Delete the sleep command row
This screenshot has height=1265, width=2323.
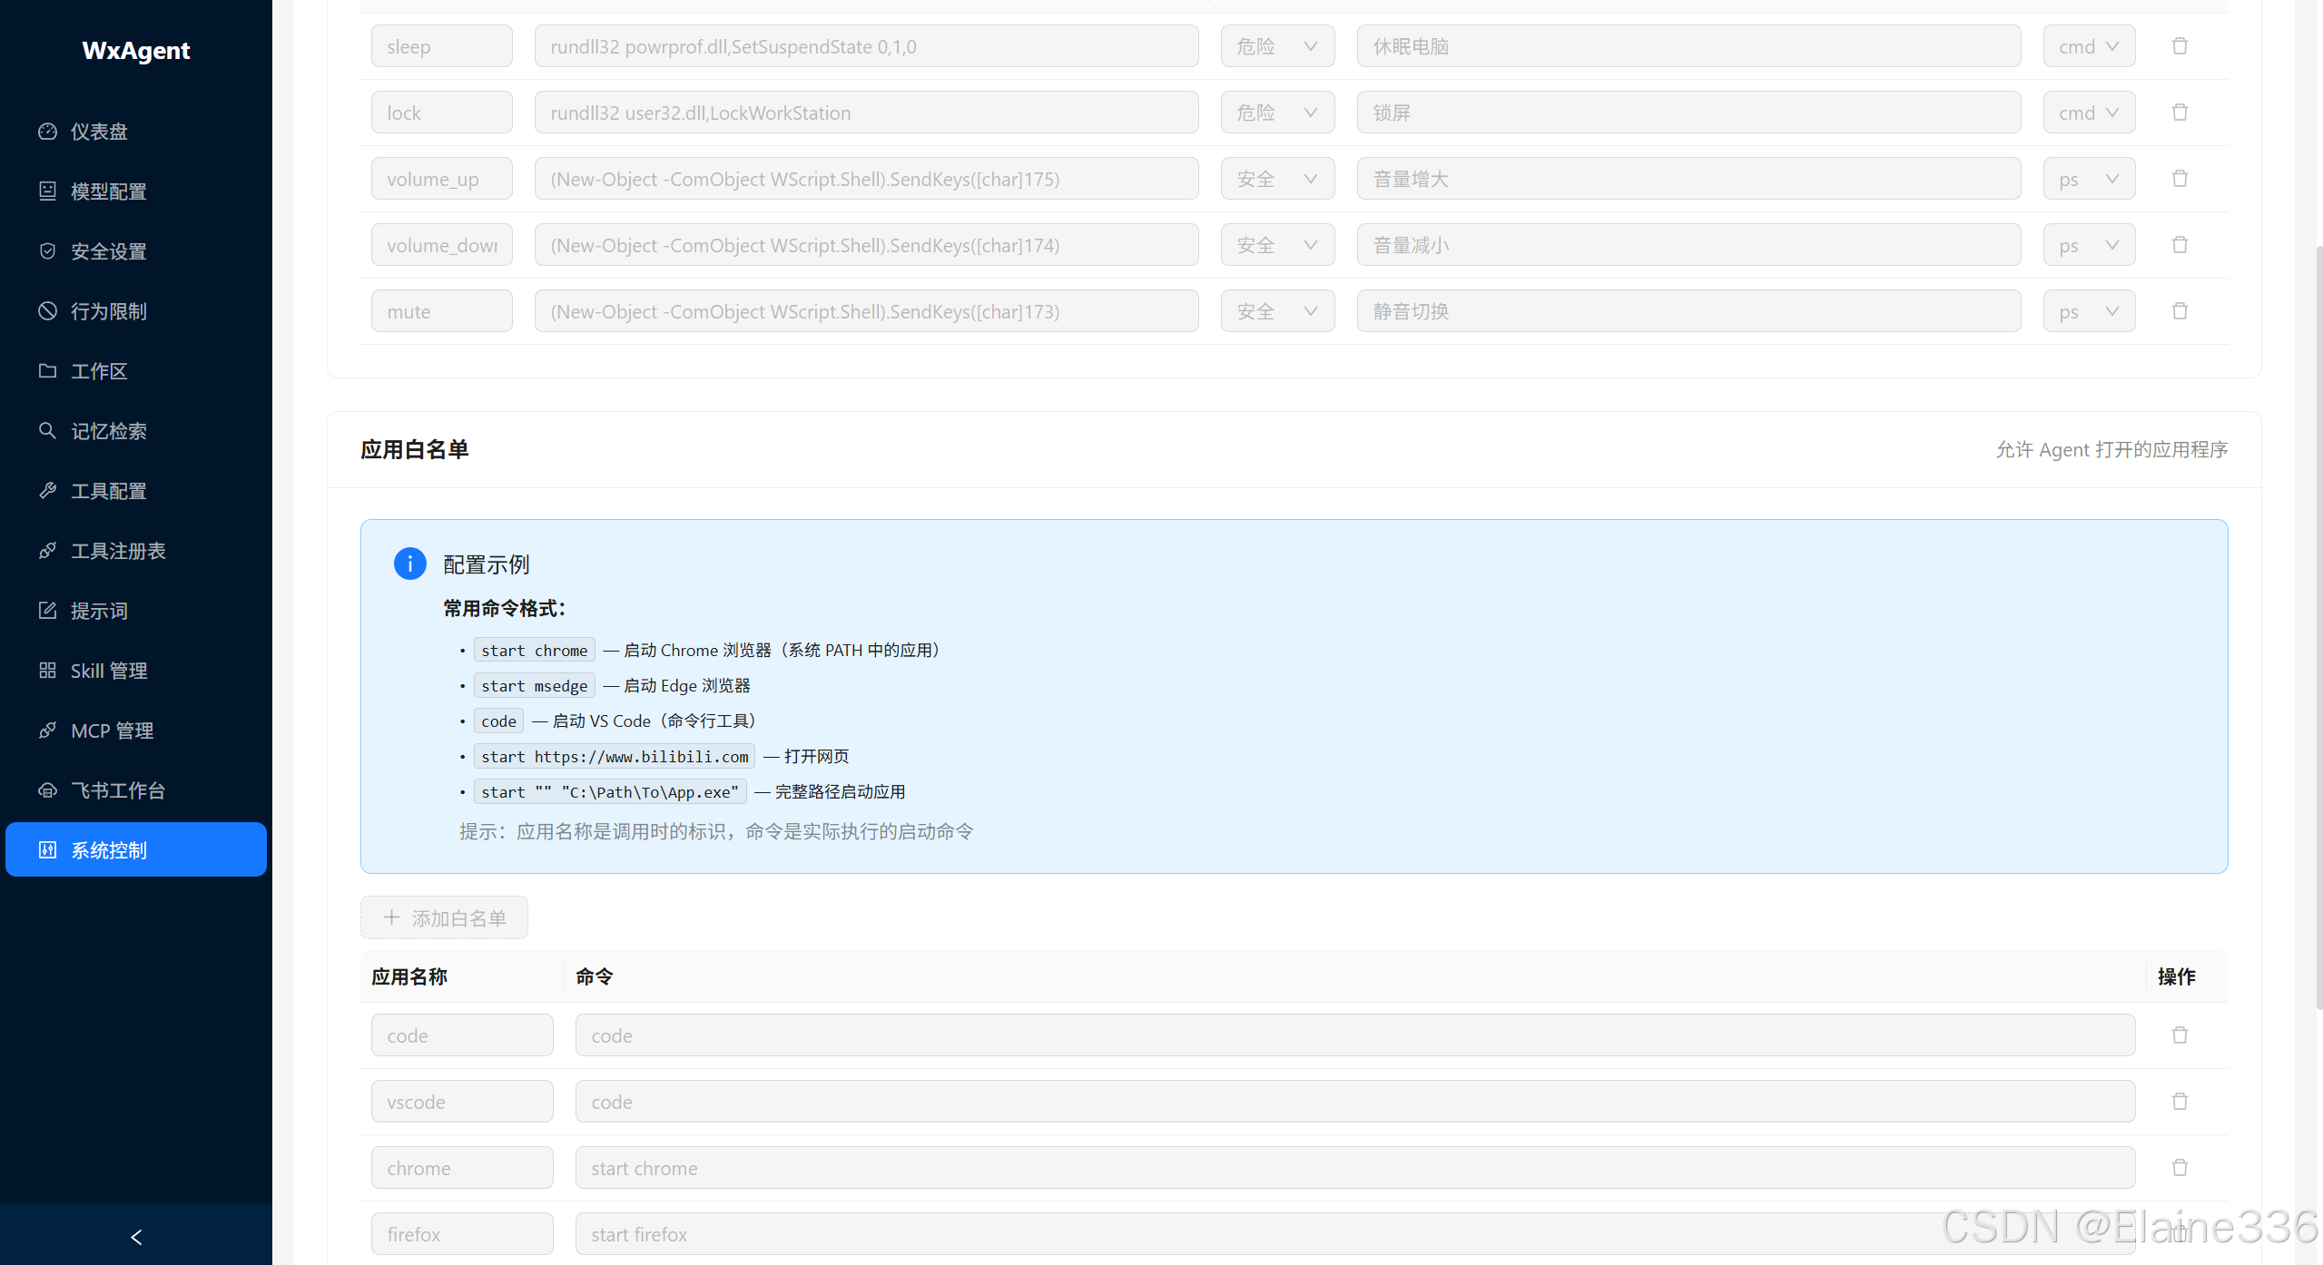pyautogui.click(x=2180, y=46)
